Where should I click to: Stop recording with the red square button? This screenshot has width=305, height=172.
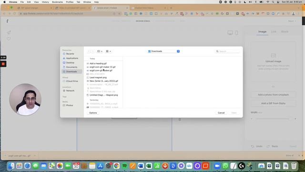pos(3,64)
